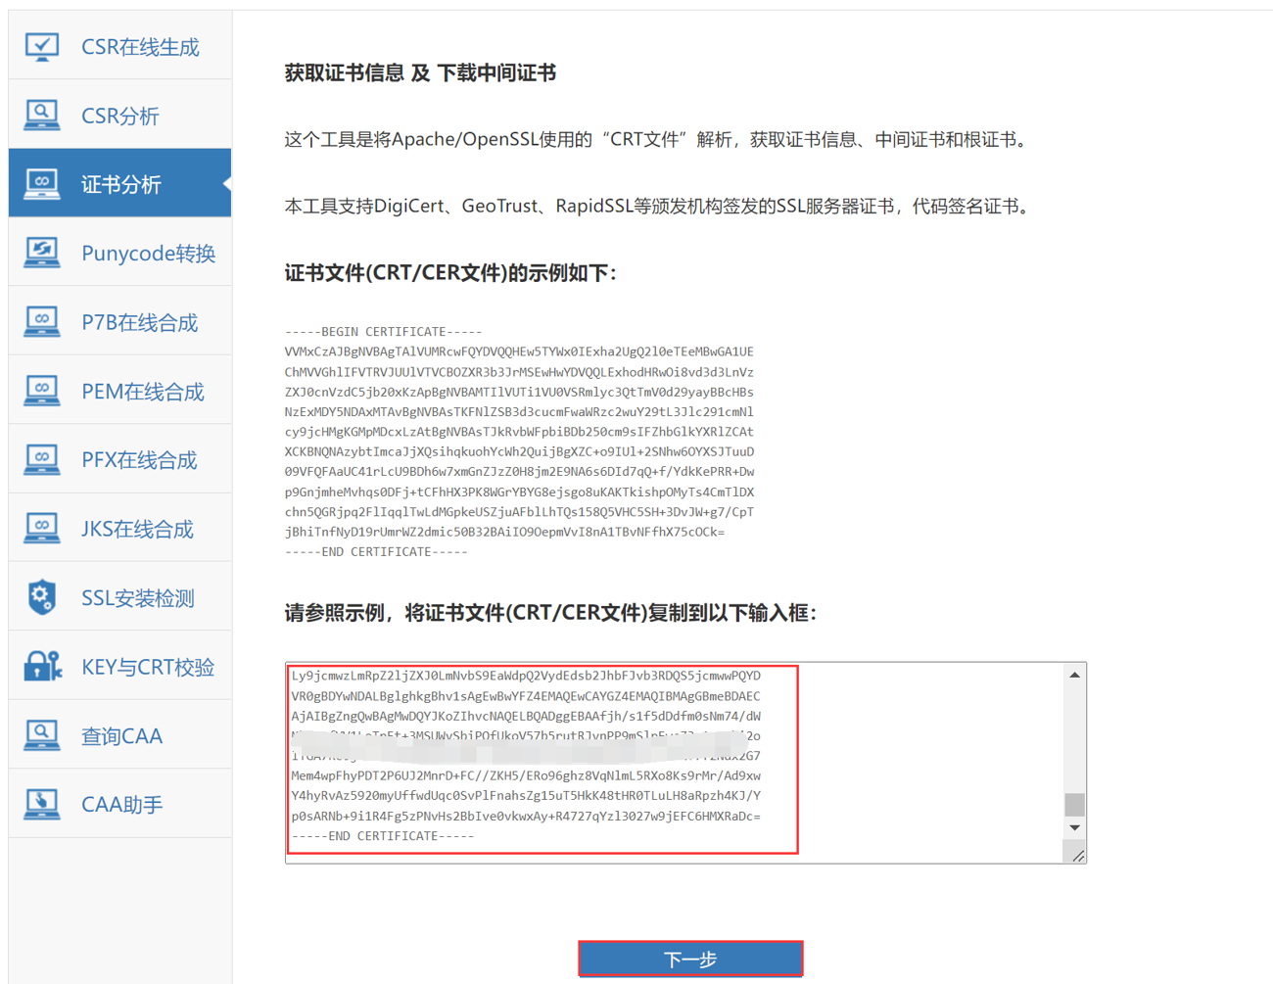Click the 下一步 button

click(690, 960)
